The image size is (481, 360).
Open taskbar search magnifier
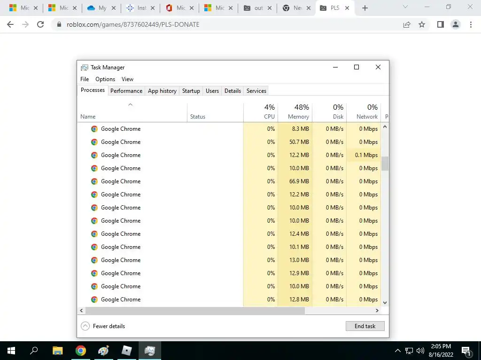click(x=34, y=351)
